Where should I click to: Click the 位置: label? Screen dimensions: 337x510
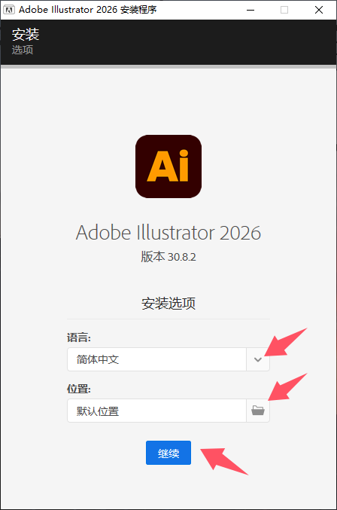[x=79, y=389]
